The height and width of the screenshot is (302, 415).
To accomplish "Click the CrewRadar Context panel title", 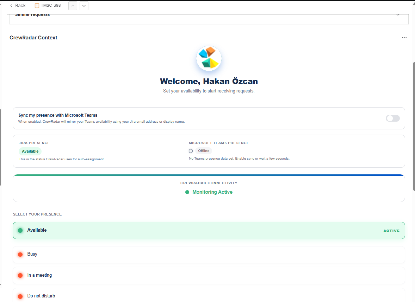I will tap(33, 38).
